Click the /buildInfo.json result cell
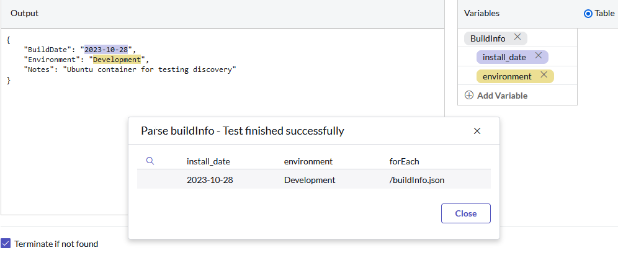This screenshot has height=268, width=618. [x=417, y=180]
